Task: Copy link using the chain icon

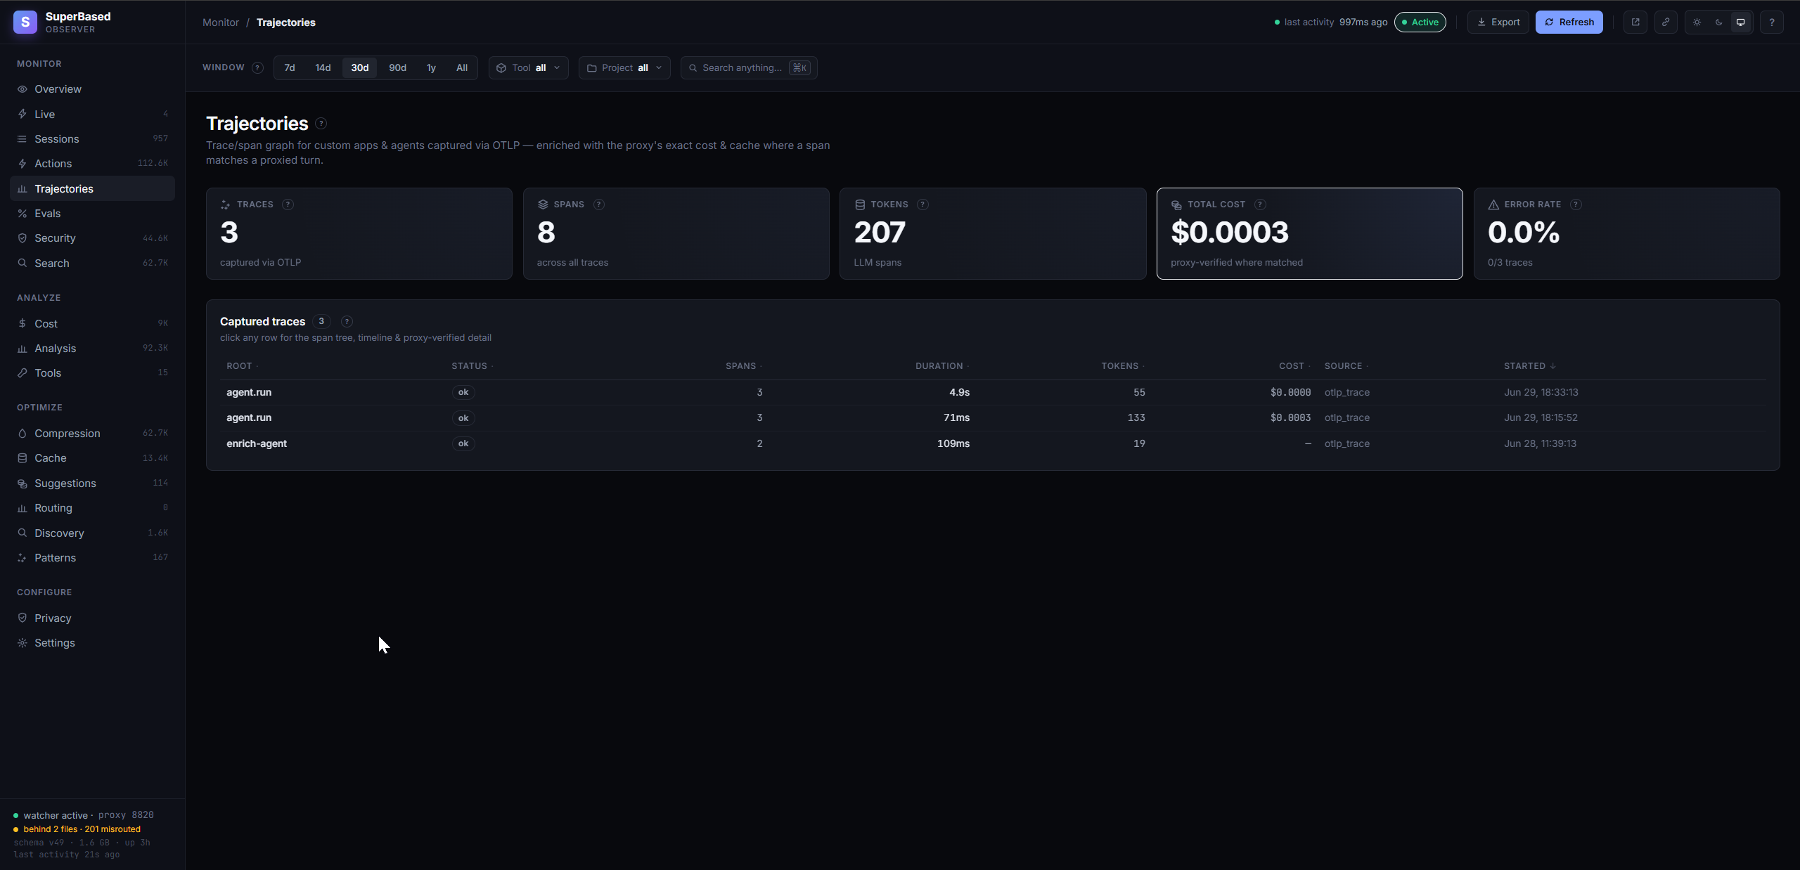Action: point(1666,22)
